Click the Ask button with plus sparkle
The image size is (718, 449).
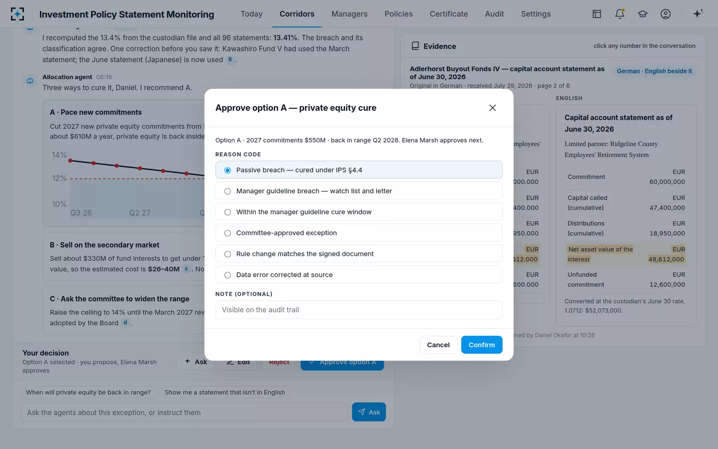click(195, 362)
